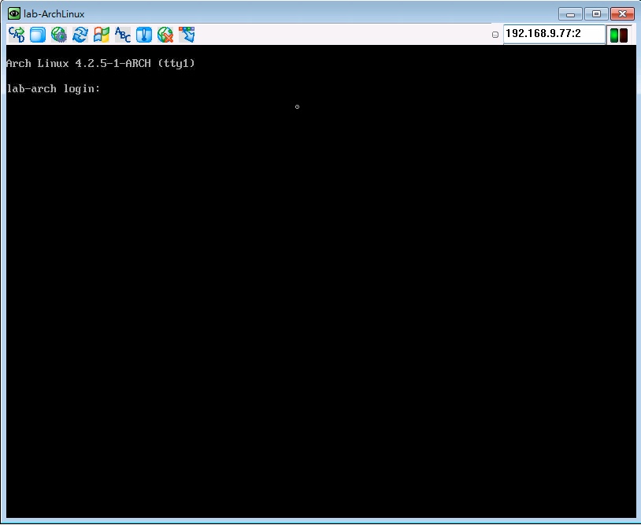Click the green and red traffic indicator
Viewport: 641px width, 525px height.
click(x=619, y=35)
